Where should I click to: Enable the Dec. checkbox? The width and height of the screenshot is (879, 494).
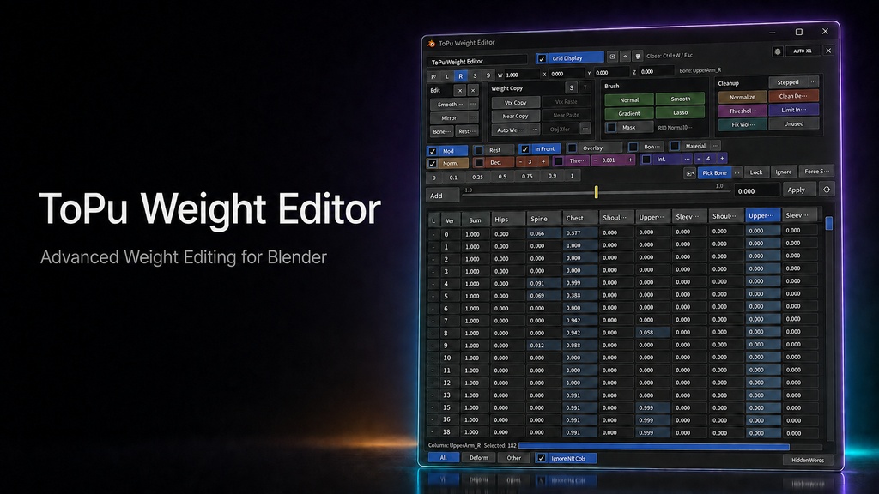pos(479,162)
